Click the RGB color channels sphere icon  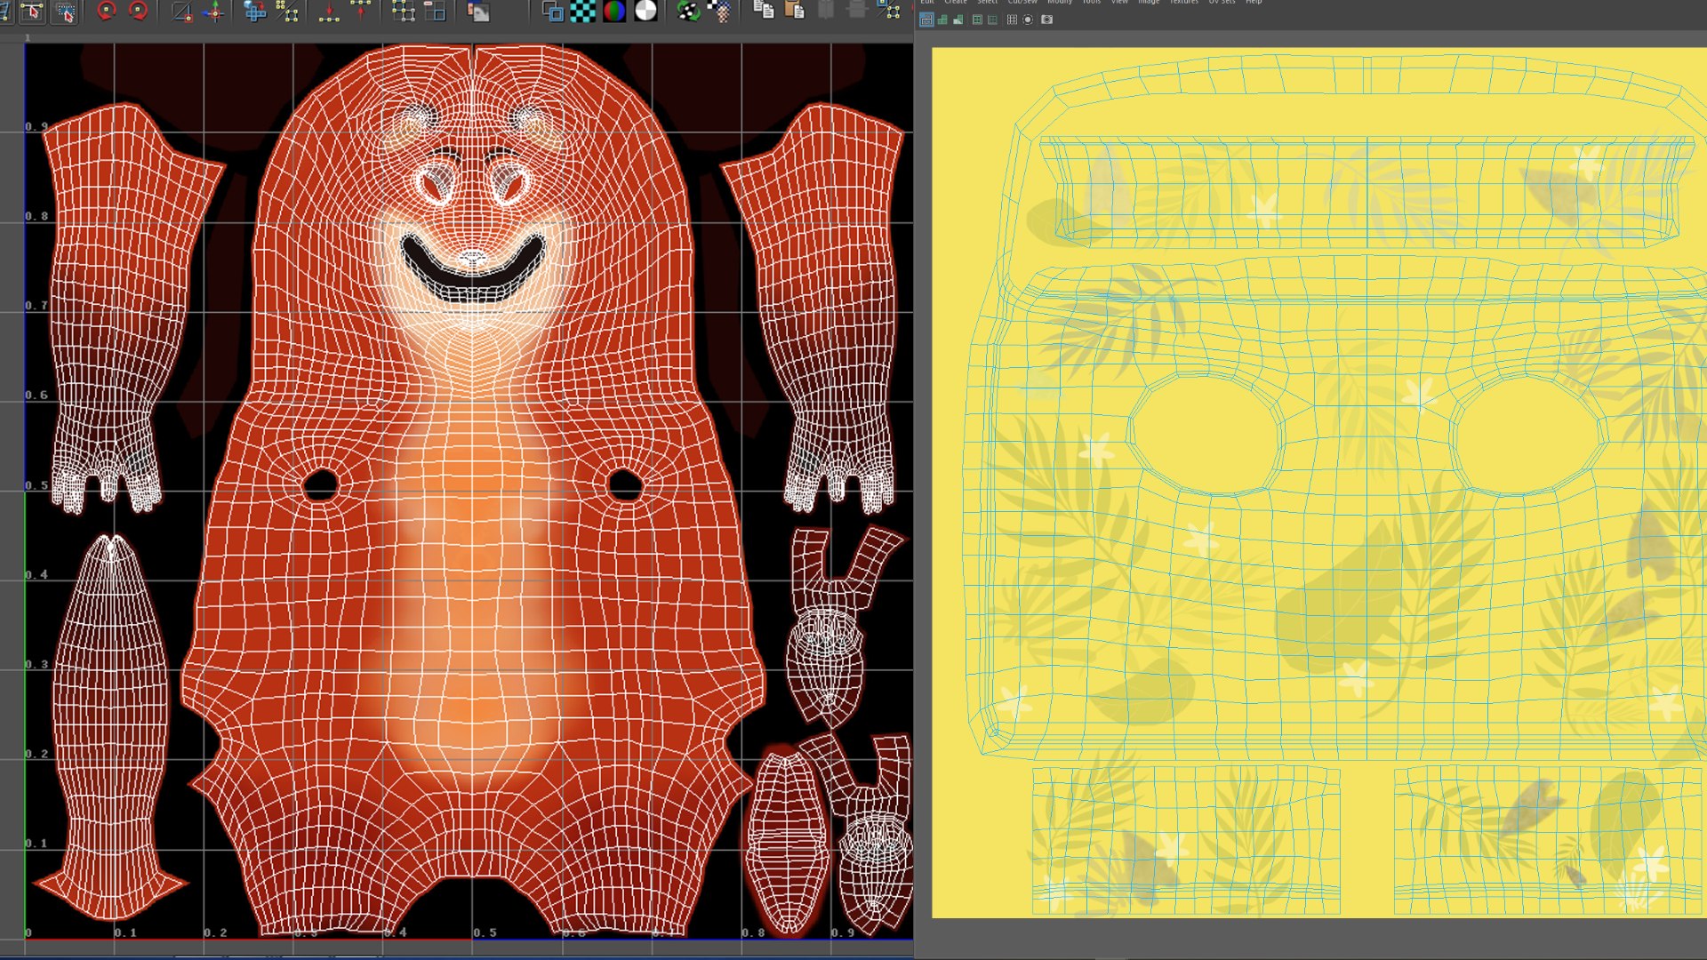[x=614, y=11]
